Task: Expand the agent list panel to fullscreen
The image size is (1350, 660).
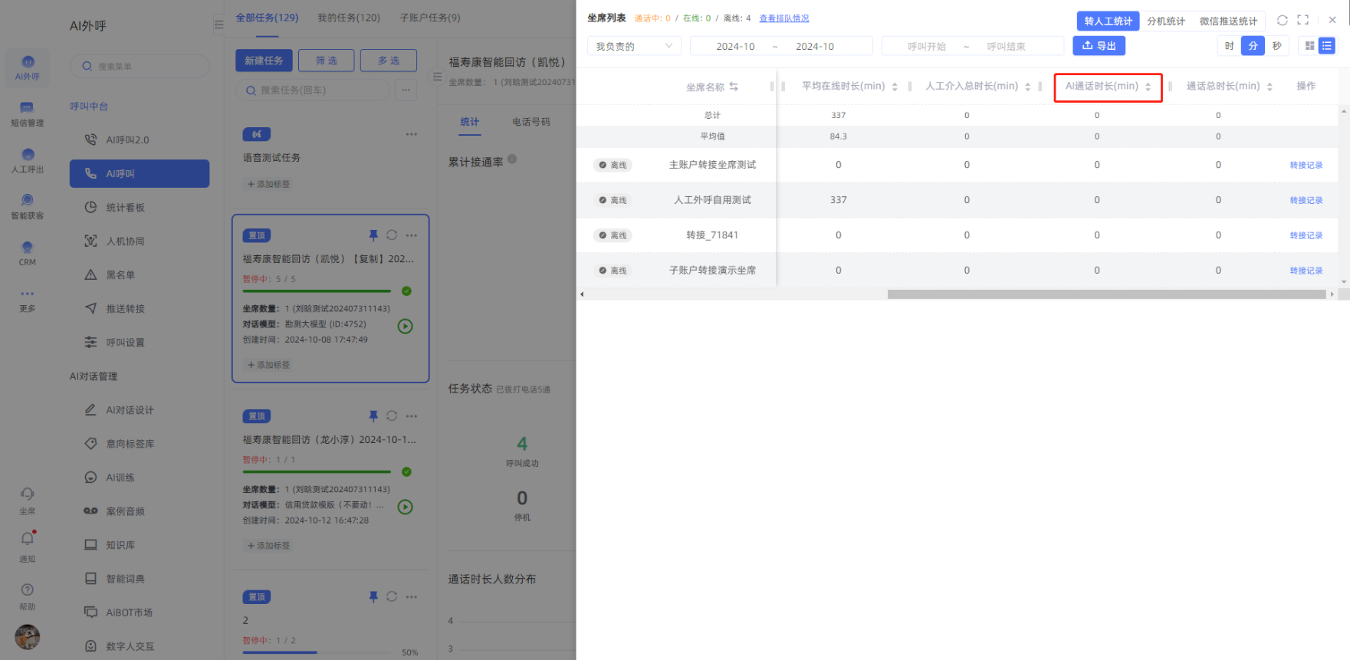Action: point(1302,21)
